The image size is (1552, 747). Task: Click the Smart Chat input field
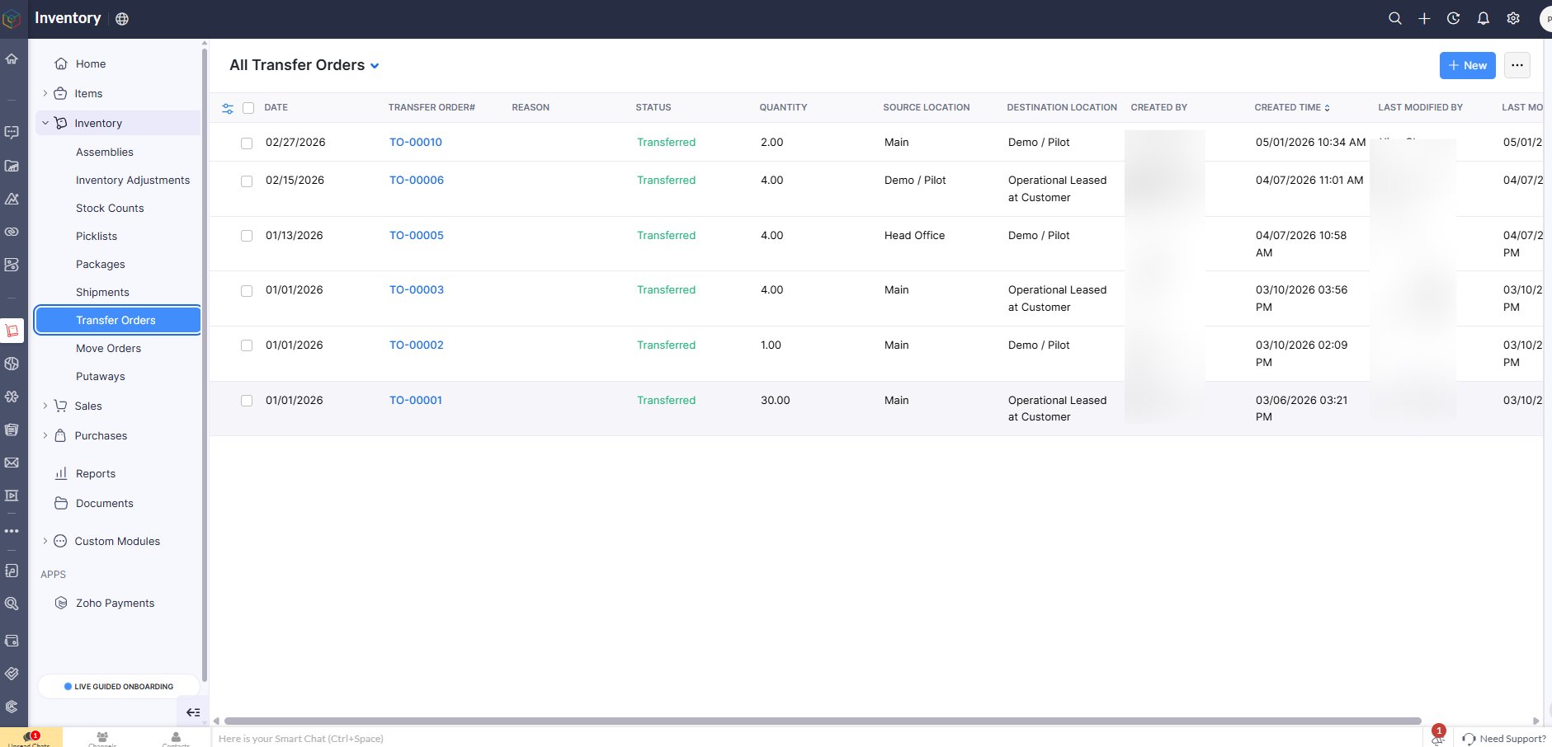click(817, 738)
